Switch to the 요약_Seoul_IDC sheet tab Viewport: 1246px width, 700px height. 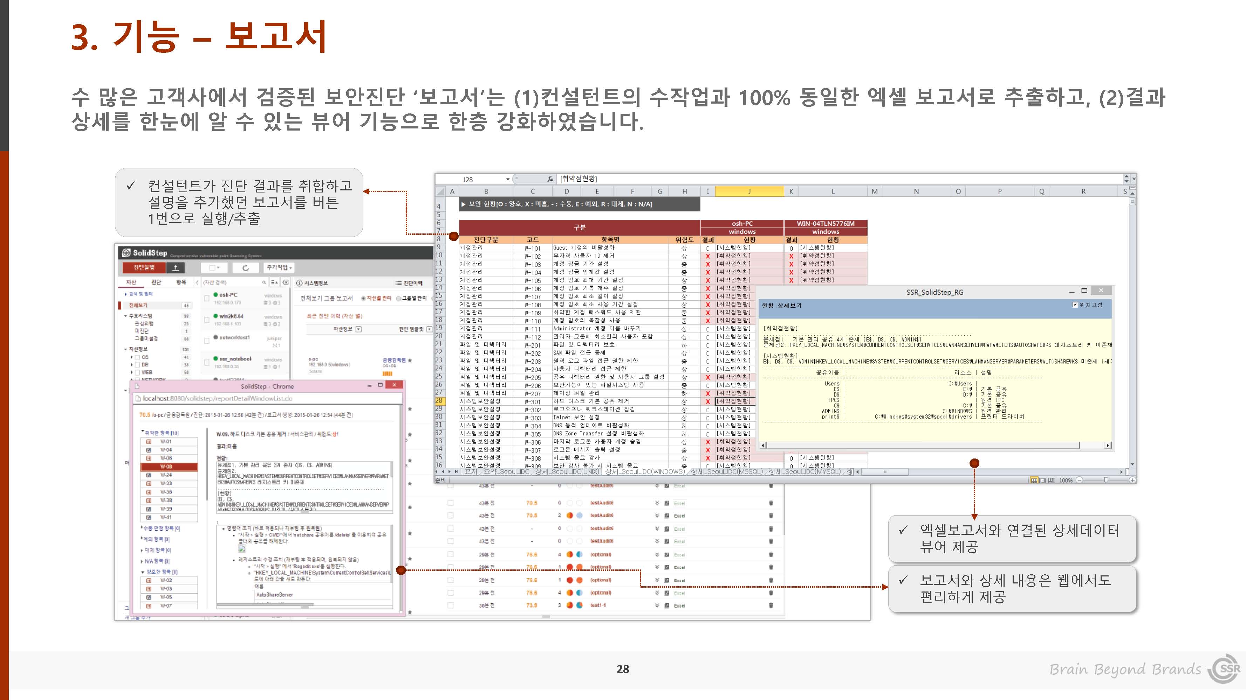[x=506, y=472]
